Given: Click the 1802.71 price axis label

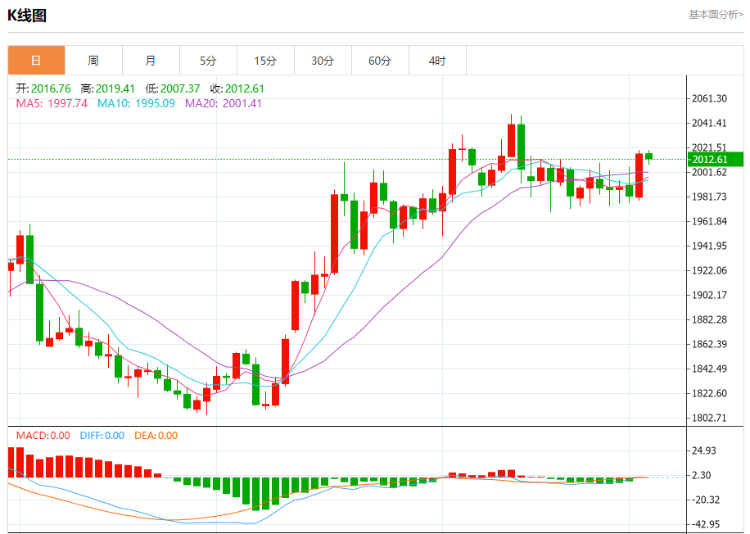Looking at the screenshot, I should pyautogui.click(x=709, y=418).
